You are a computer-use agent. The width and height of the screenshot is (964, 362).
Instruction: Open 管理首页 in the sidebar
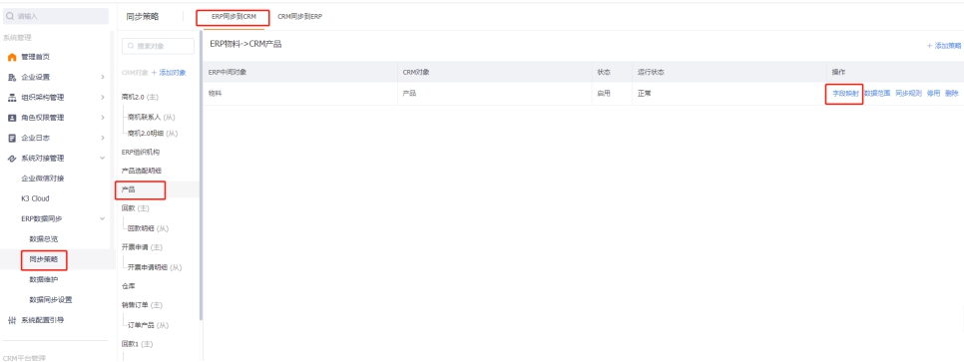pos(36,57)
